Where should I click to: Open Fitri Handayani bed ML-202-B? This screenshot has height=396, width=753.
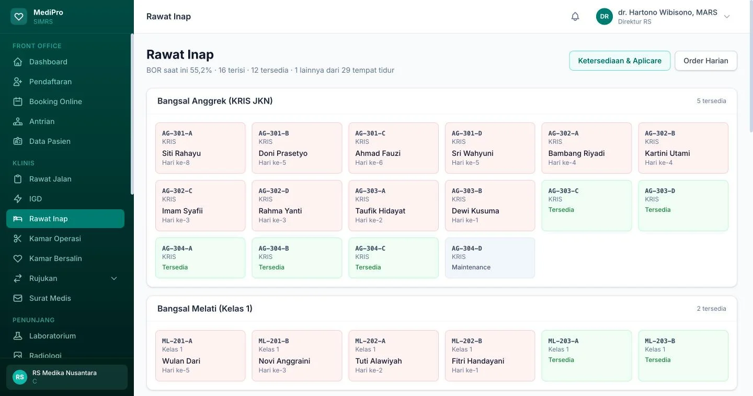coord(490,356)
